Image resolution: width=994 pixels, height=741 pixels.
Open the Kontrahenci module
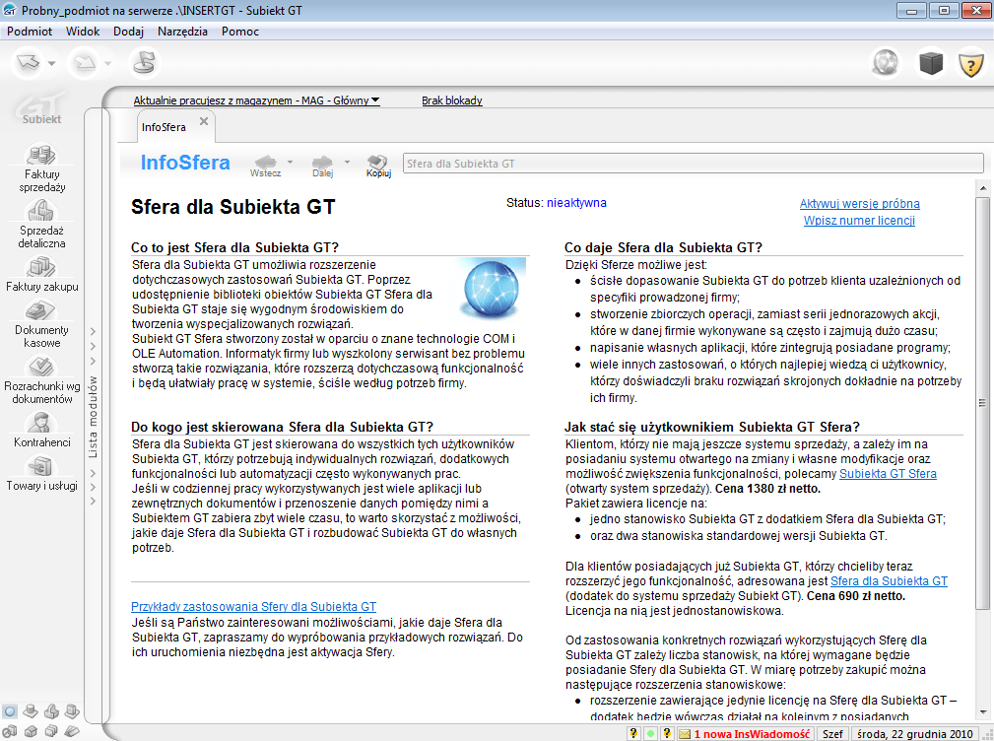click(x=42, y=430)
